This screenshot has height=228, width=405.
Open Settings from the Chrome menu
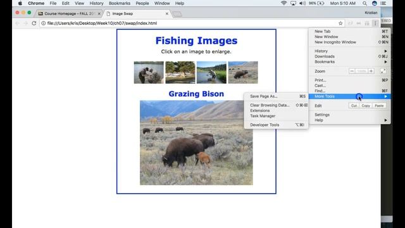pos(350,115)
